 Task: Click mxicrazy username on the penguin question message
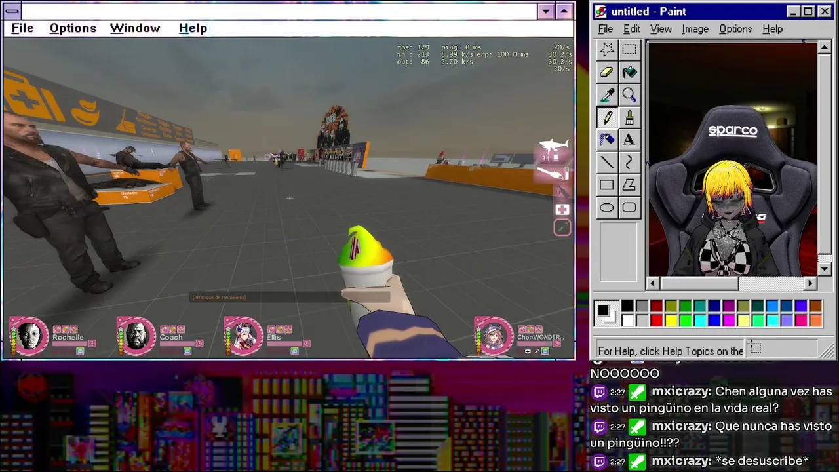coord(681,391)
